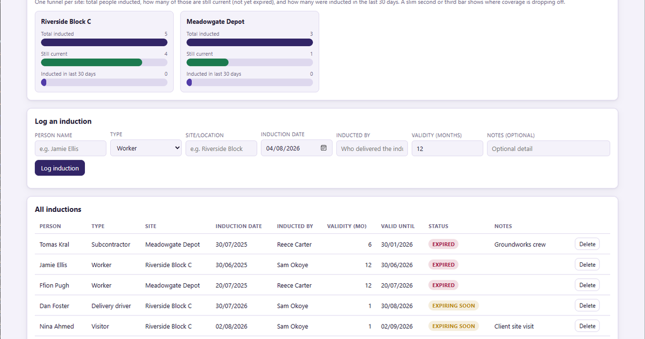Click valid until date 30/01/2026
This screenshot has width=645, height=339.
tap(397, 245)
